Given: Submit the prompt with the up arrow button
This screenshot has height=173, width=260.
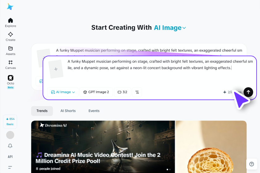Looking at the screenshot, I should click(248, 92).
